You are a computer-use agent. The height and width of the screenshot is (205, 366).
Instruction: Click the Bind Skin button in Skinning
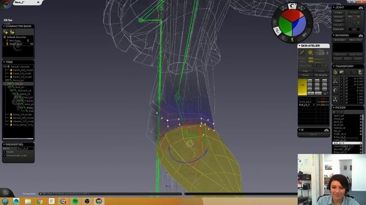340,40
